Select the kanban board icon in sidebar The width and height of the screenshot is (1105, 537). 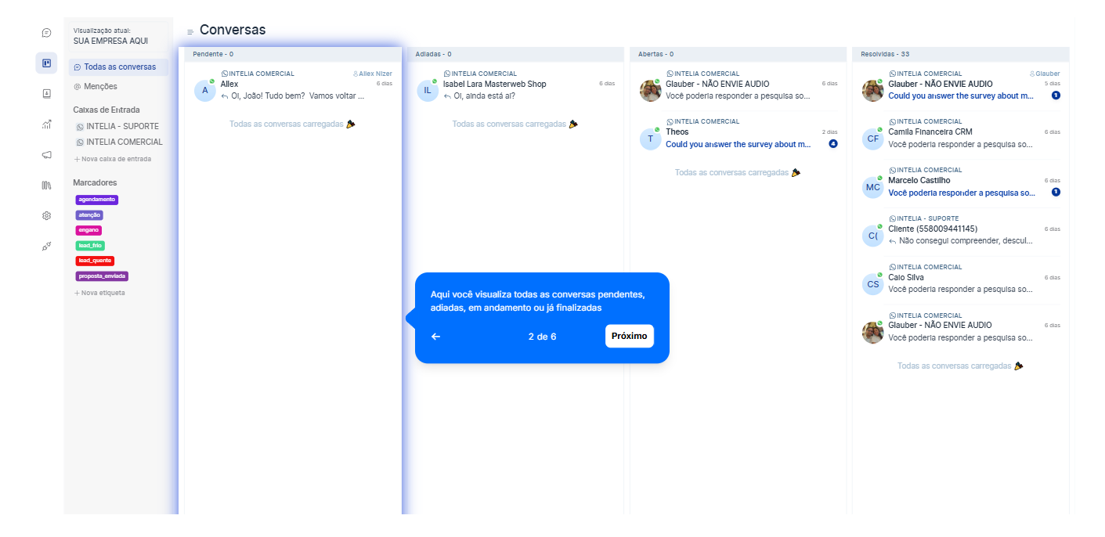46,63
